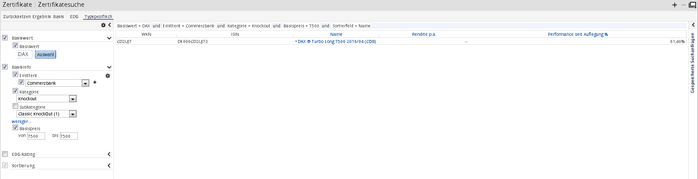
Task: Open the Commerzbank issuer dropdown
Action: 85,83
